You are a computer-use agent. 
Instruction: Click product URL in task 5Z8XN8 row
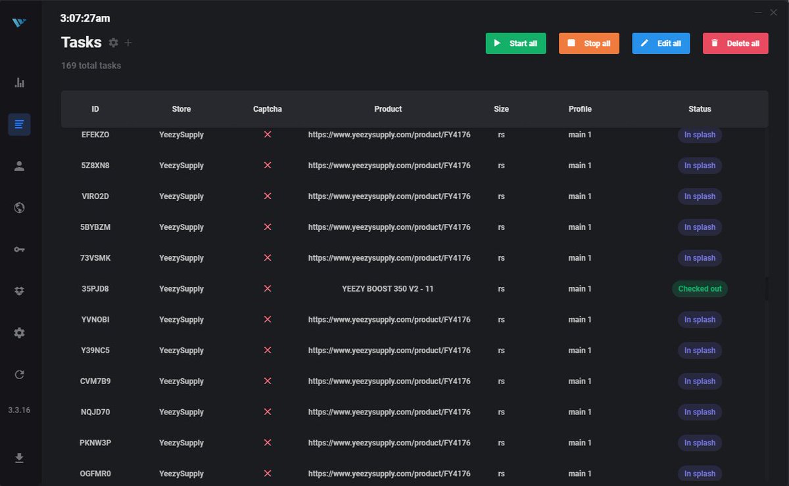click(x=389, y=166)
